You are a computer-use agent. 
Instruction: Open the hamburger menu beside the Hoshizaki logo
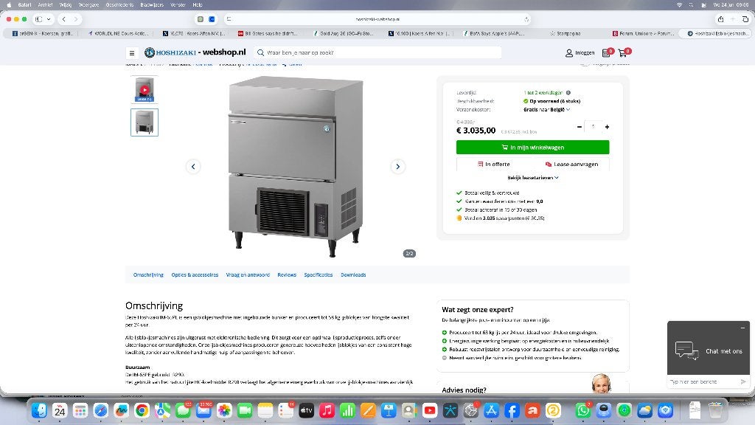pos(131,53)
